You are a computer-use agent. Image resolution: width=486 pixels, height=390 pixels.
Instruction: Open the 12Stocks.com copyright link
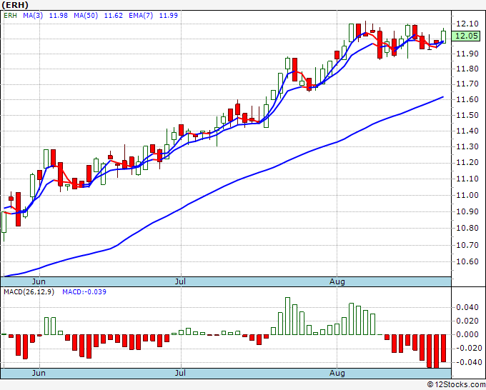click(456, 385)
